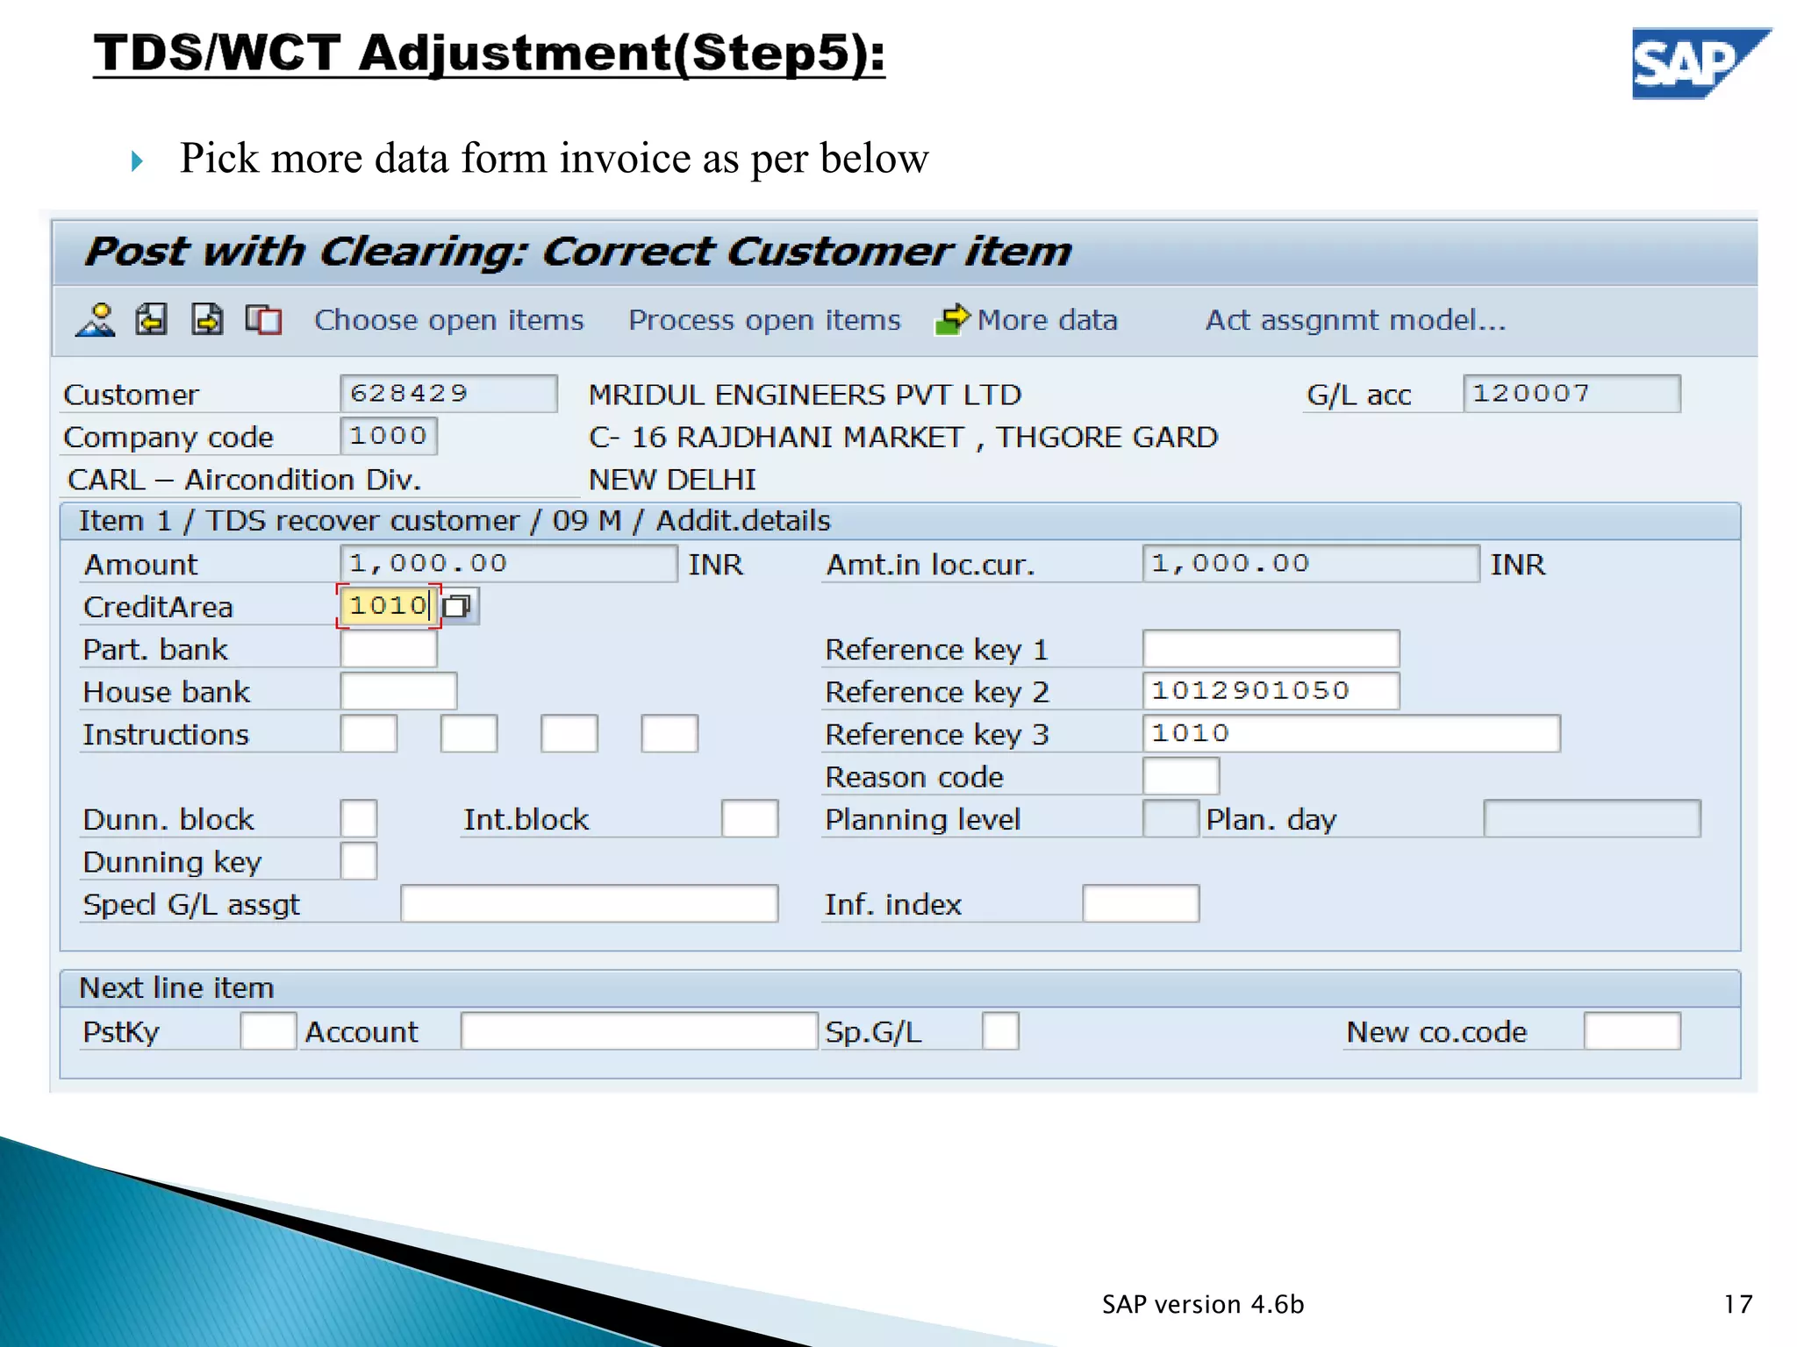
Task: Click the next item arrow icon
Action: point(208,320)
